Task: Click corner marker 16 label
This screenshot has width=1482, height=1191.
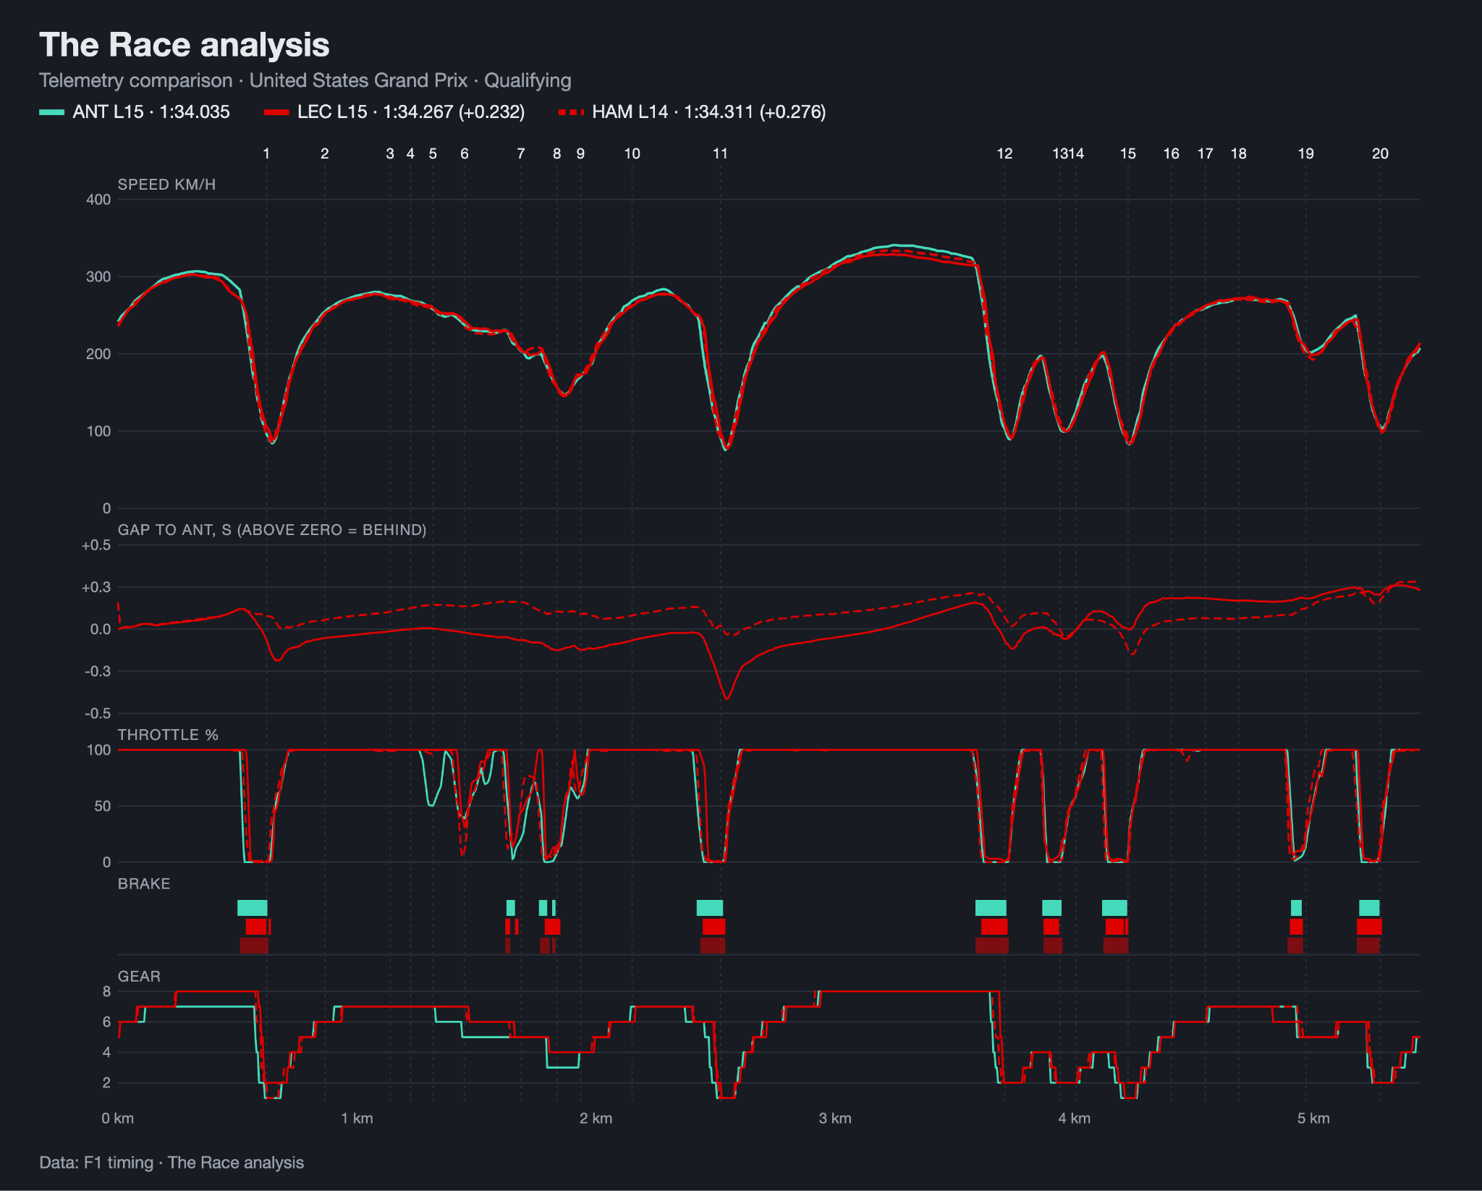Action: point(1172,153)
